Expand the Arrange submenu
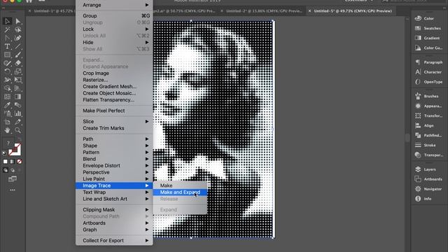Image resolution: width=448 pixels, height=252 pixels. pos(114,5)
